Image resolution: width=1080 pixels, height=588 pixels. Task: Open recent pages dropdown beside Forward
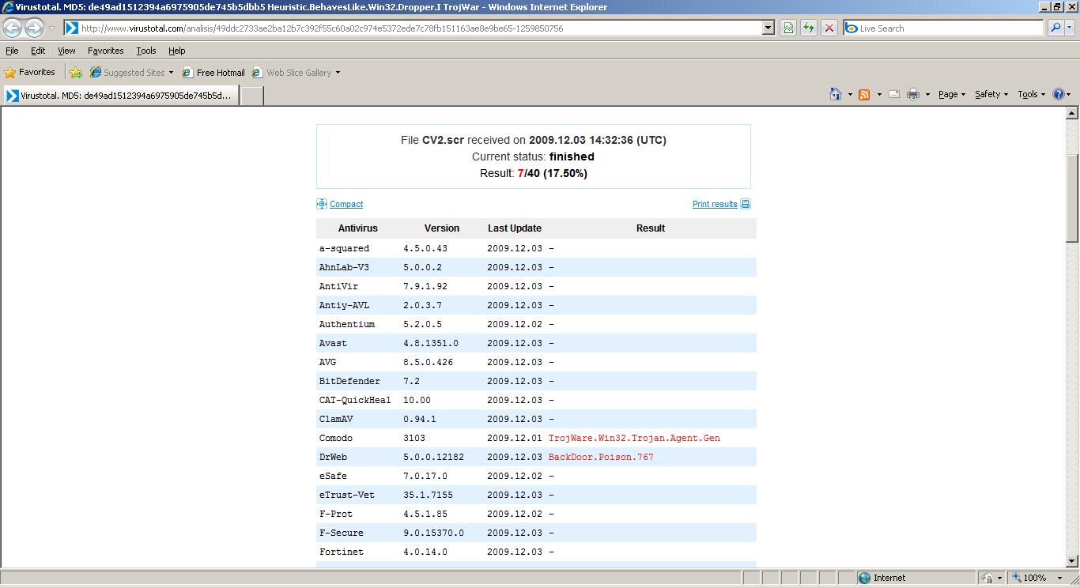[51, 28]
